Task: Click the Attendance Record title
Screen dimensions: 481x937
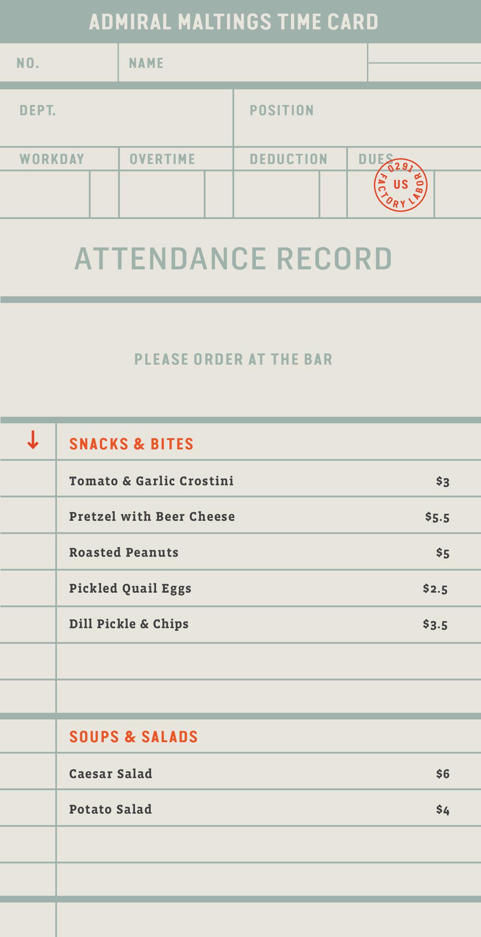Action: pyautogui.click(x=234, y=259)
